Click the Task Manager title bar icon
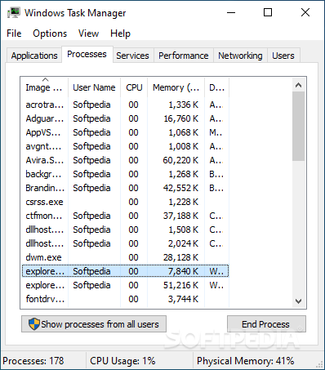The height and width of the screenshot is (370, 325). [x=14, y=12]
